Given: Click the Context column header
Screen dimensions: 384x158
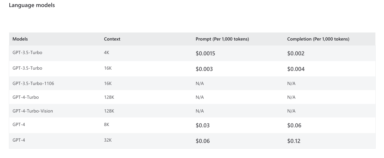Looking at the screenshot, I should coord(112,39).
